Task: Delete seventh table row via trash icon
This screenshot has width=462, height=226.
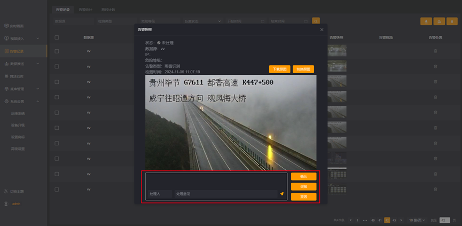Action: point(435,143)
